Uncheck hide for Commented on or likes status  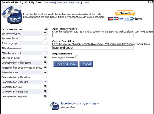pyautogui.click(x=45, y=62)
